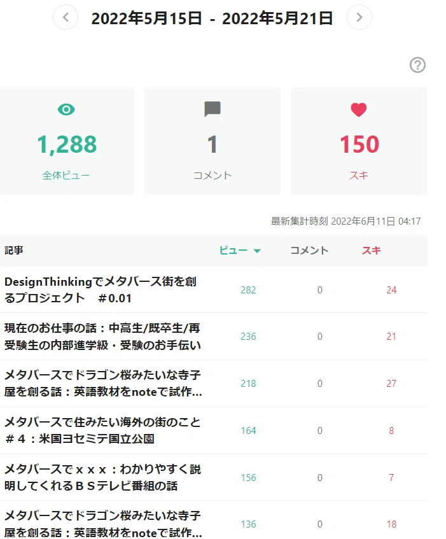Screen dimensions: 446x539
Task: Click the red heart likes icon
Action: point(359,109)
